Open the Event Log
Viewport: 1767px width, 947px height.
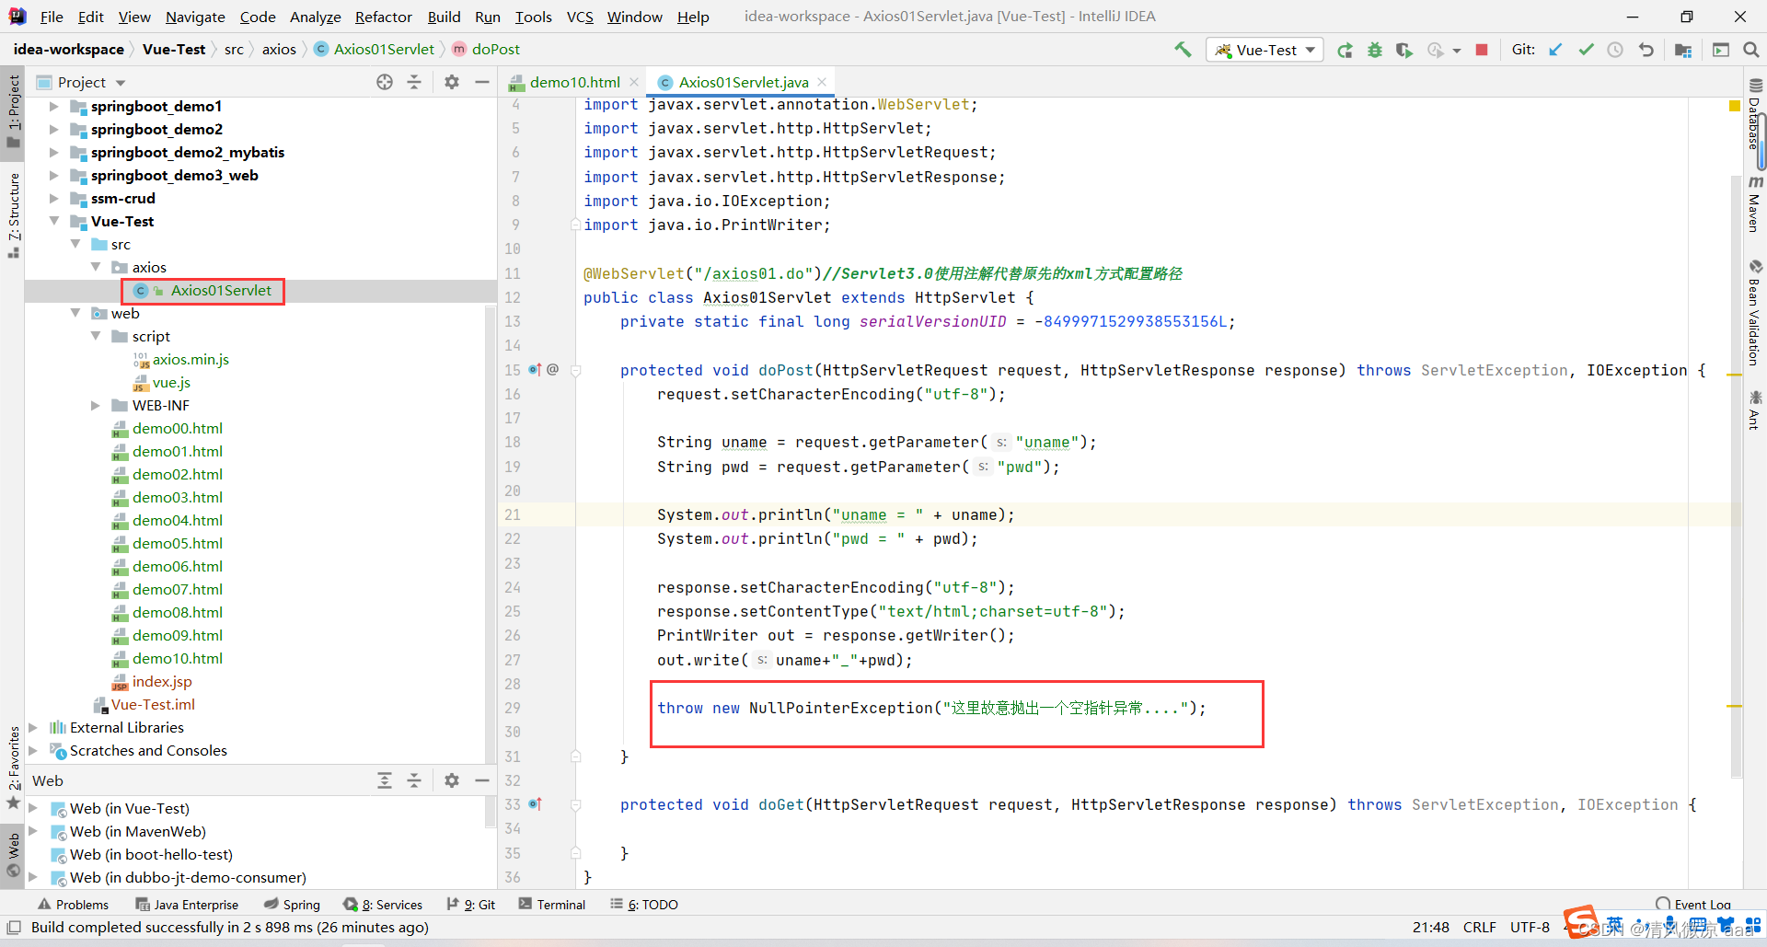(x=1693, y=905)
